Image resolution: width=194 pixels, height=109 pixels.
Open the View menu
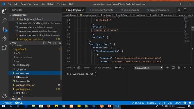click(36, 4)
